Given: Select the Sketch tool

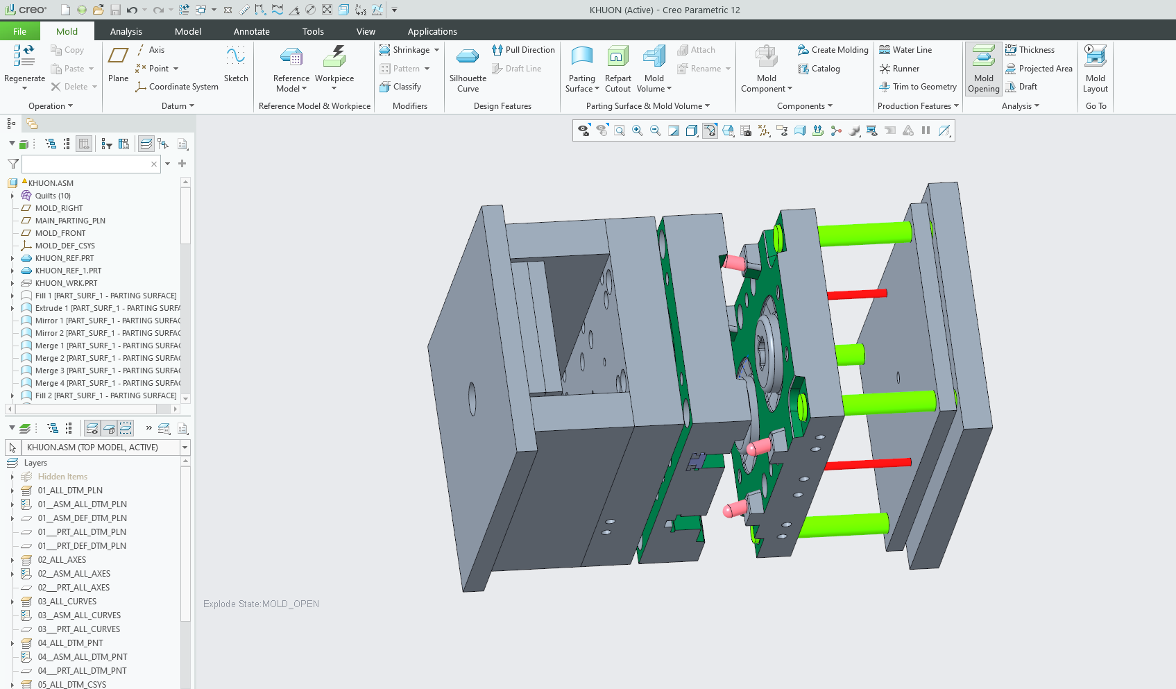Looking at the screenshot, I should 236,64.
